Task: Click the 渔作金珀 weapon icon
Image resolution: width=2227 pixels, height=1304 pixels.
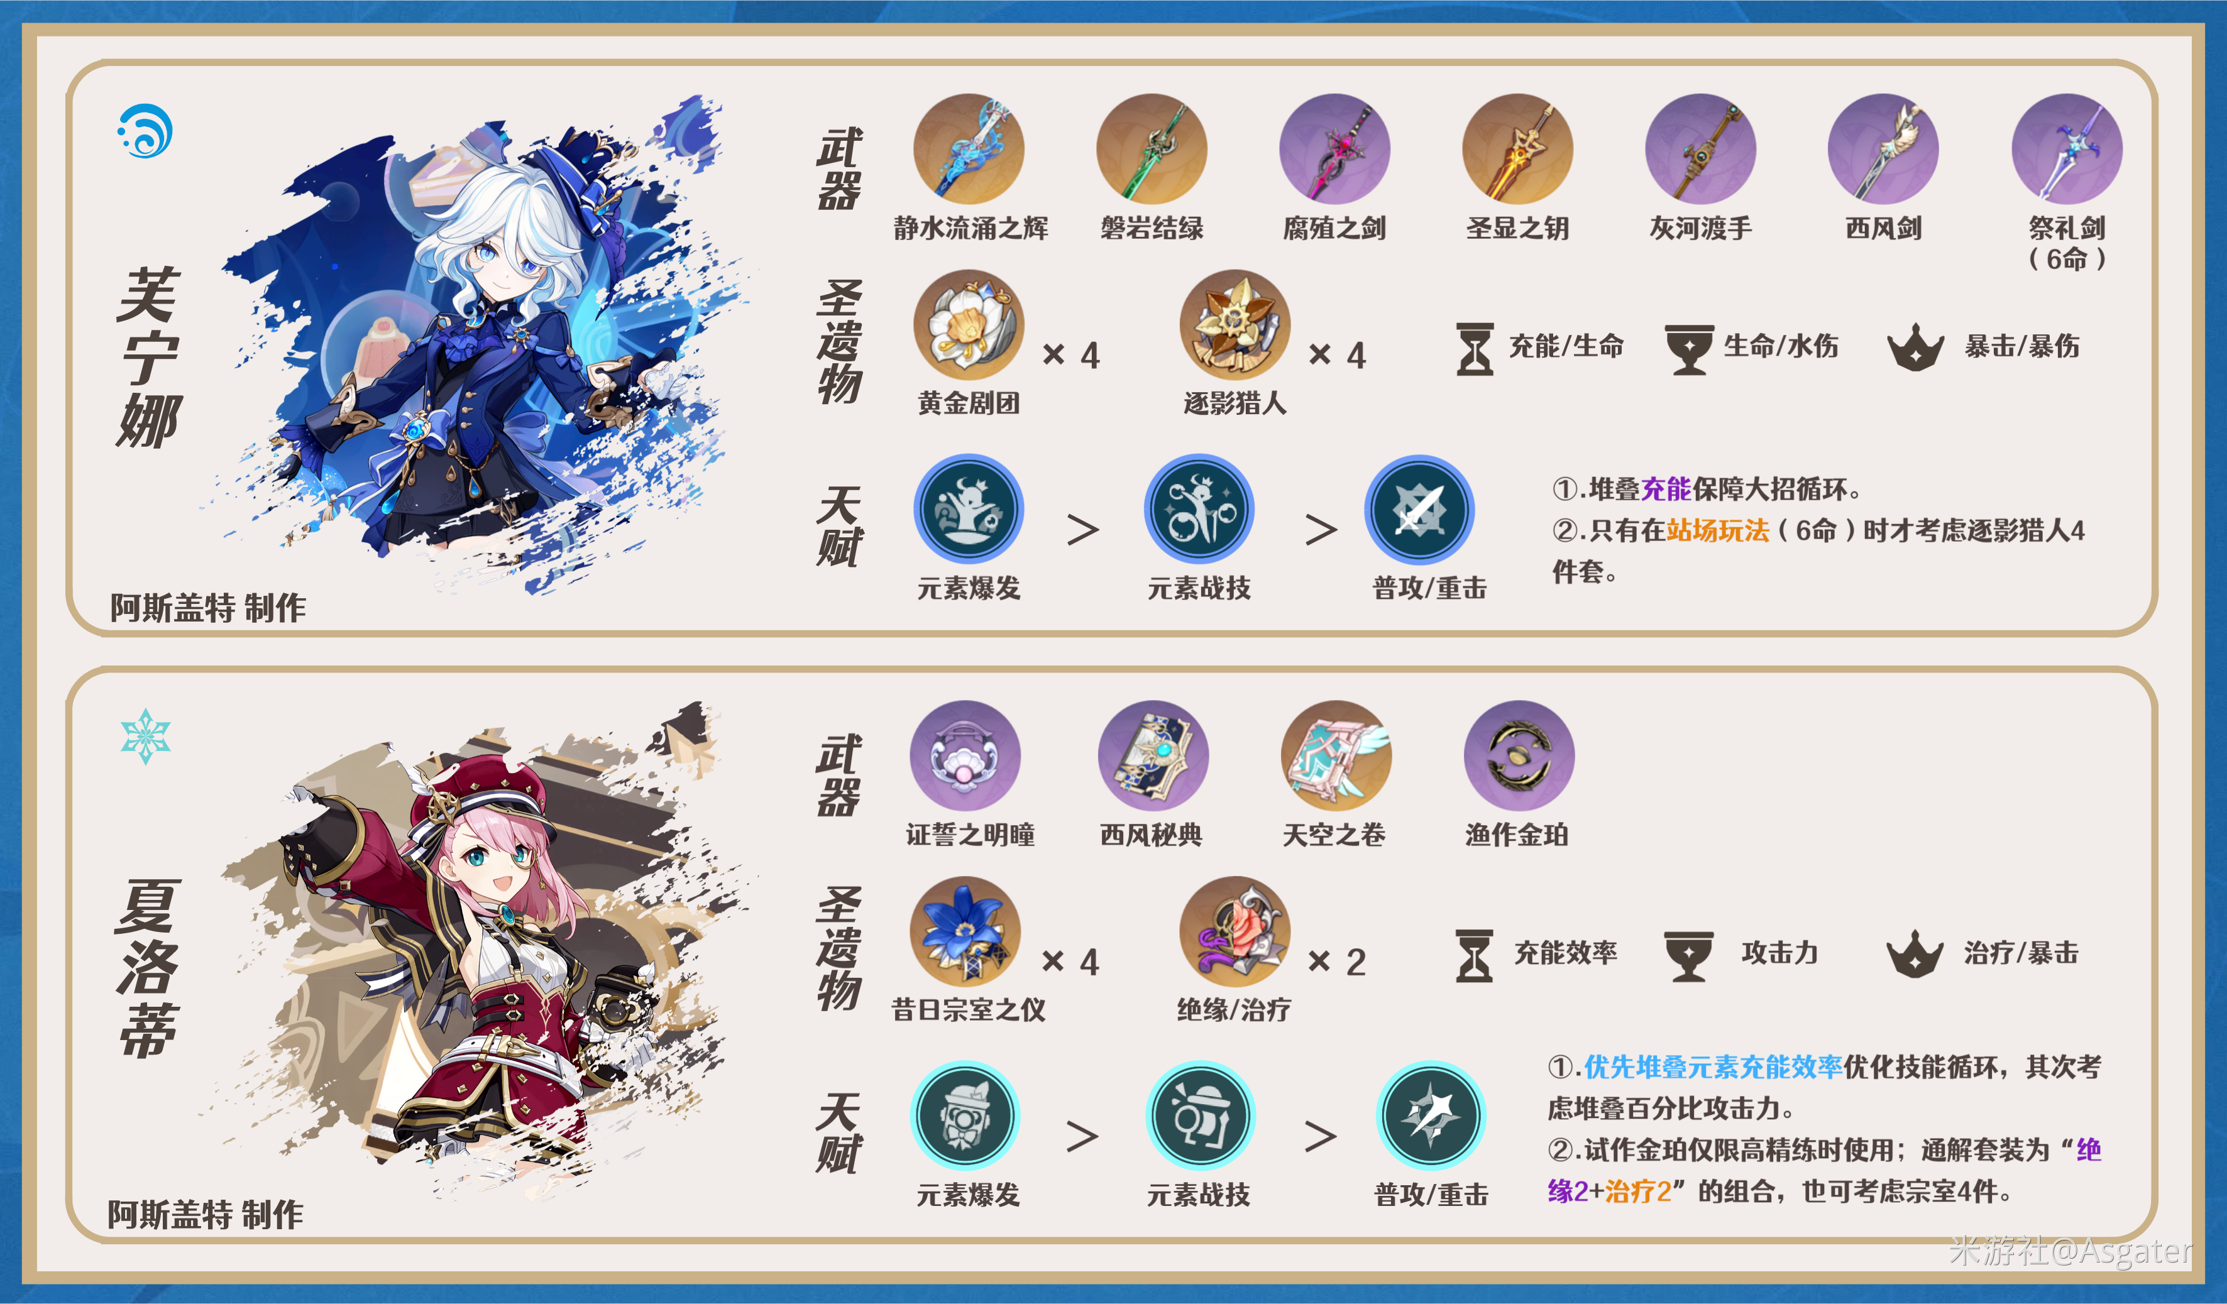Action: click(1519, 756)
